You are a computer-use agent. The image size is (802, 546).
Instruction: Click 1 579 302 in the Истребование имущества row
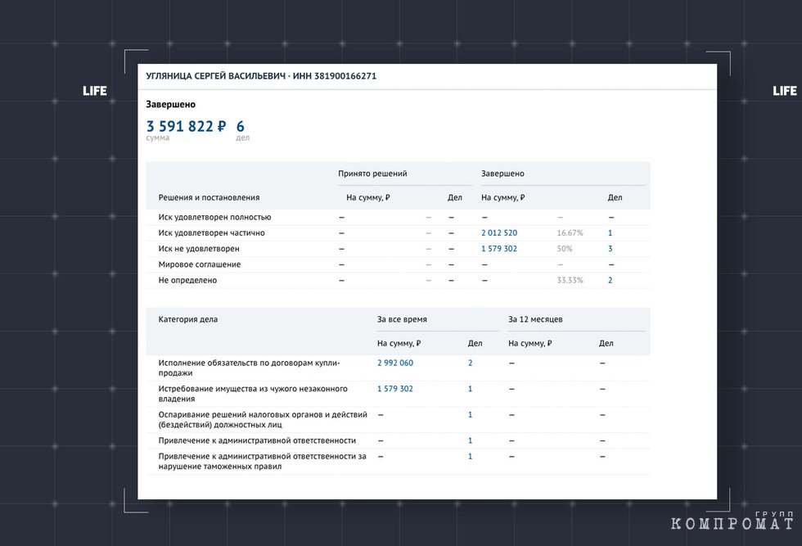[395, 389]
